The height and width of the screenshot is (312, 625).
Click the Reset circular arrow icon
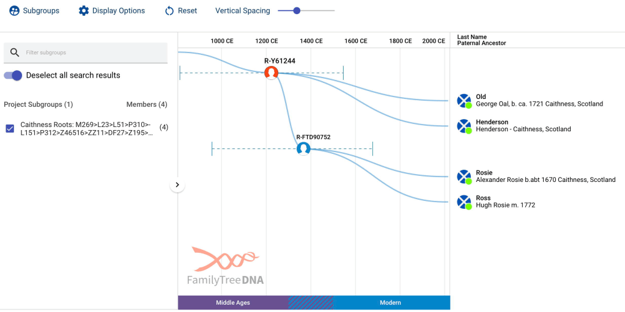[x=169, y=10]
